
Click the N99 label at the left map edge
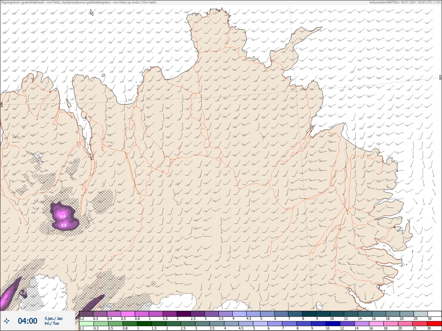2,104
